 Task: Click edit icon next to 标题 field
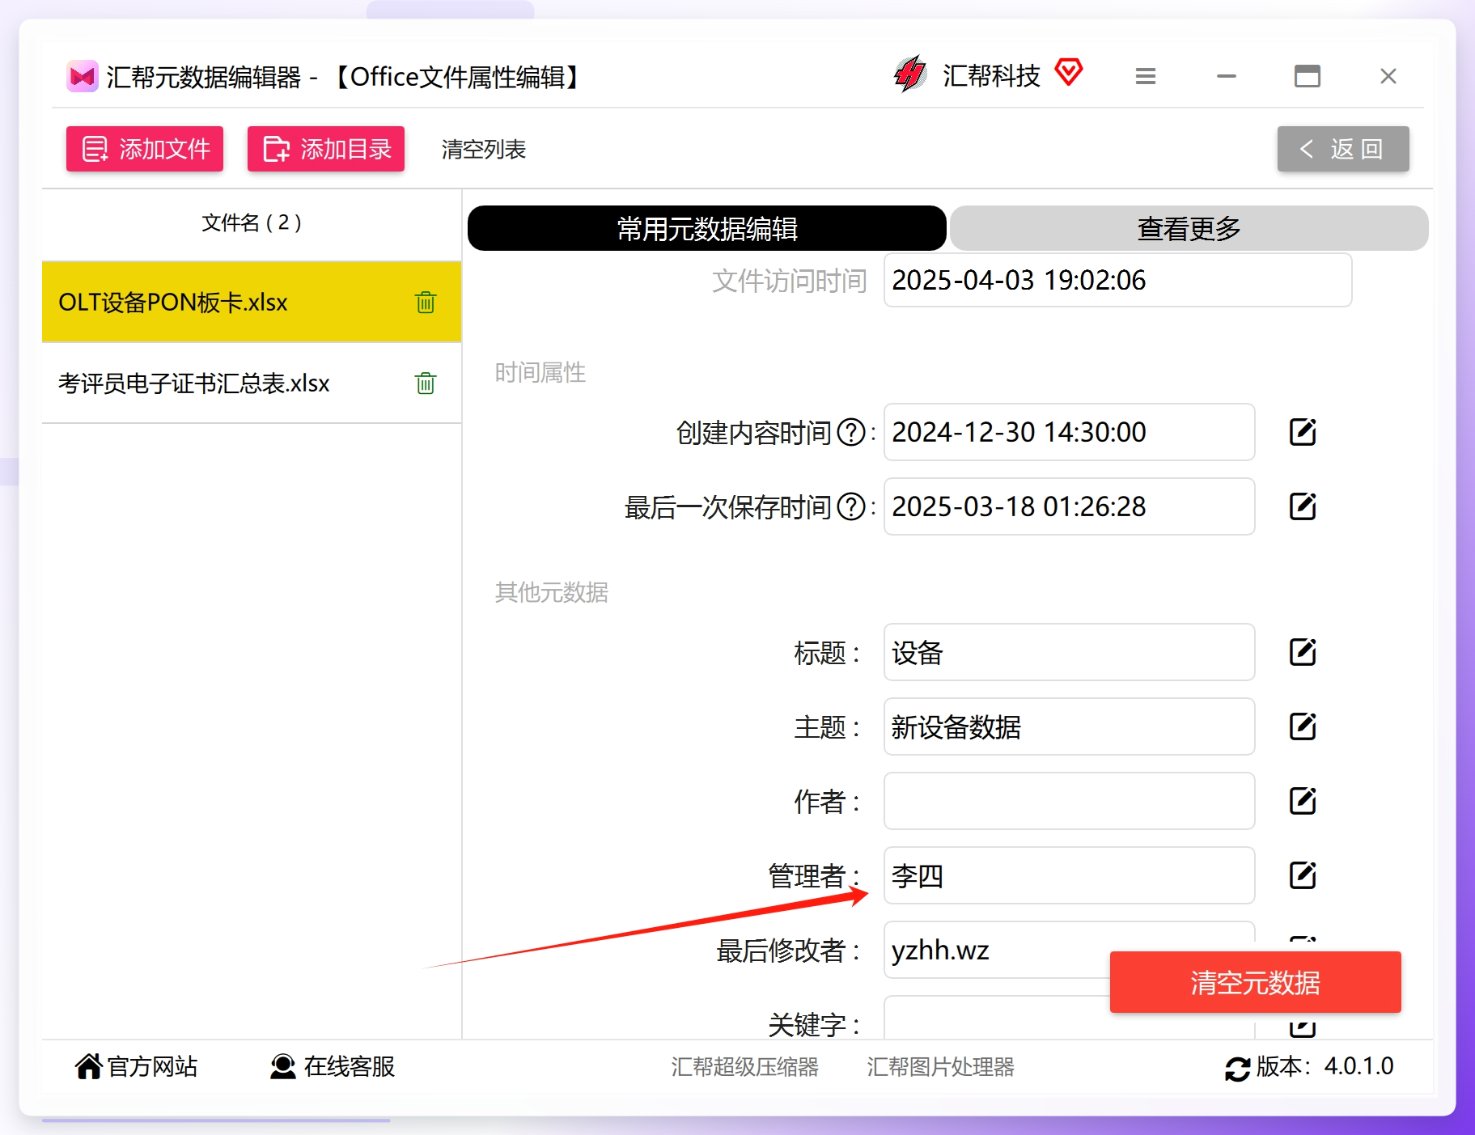1303,652
